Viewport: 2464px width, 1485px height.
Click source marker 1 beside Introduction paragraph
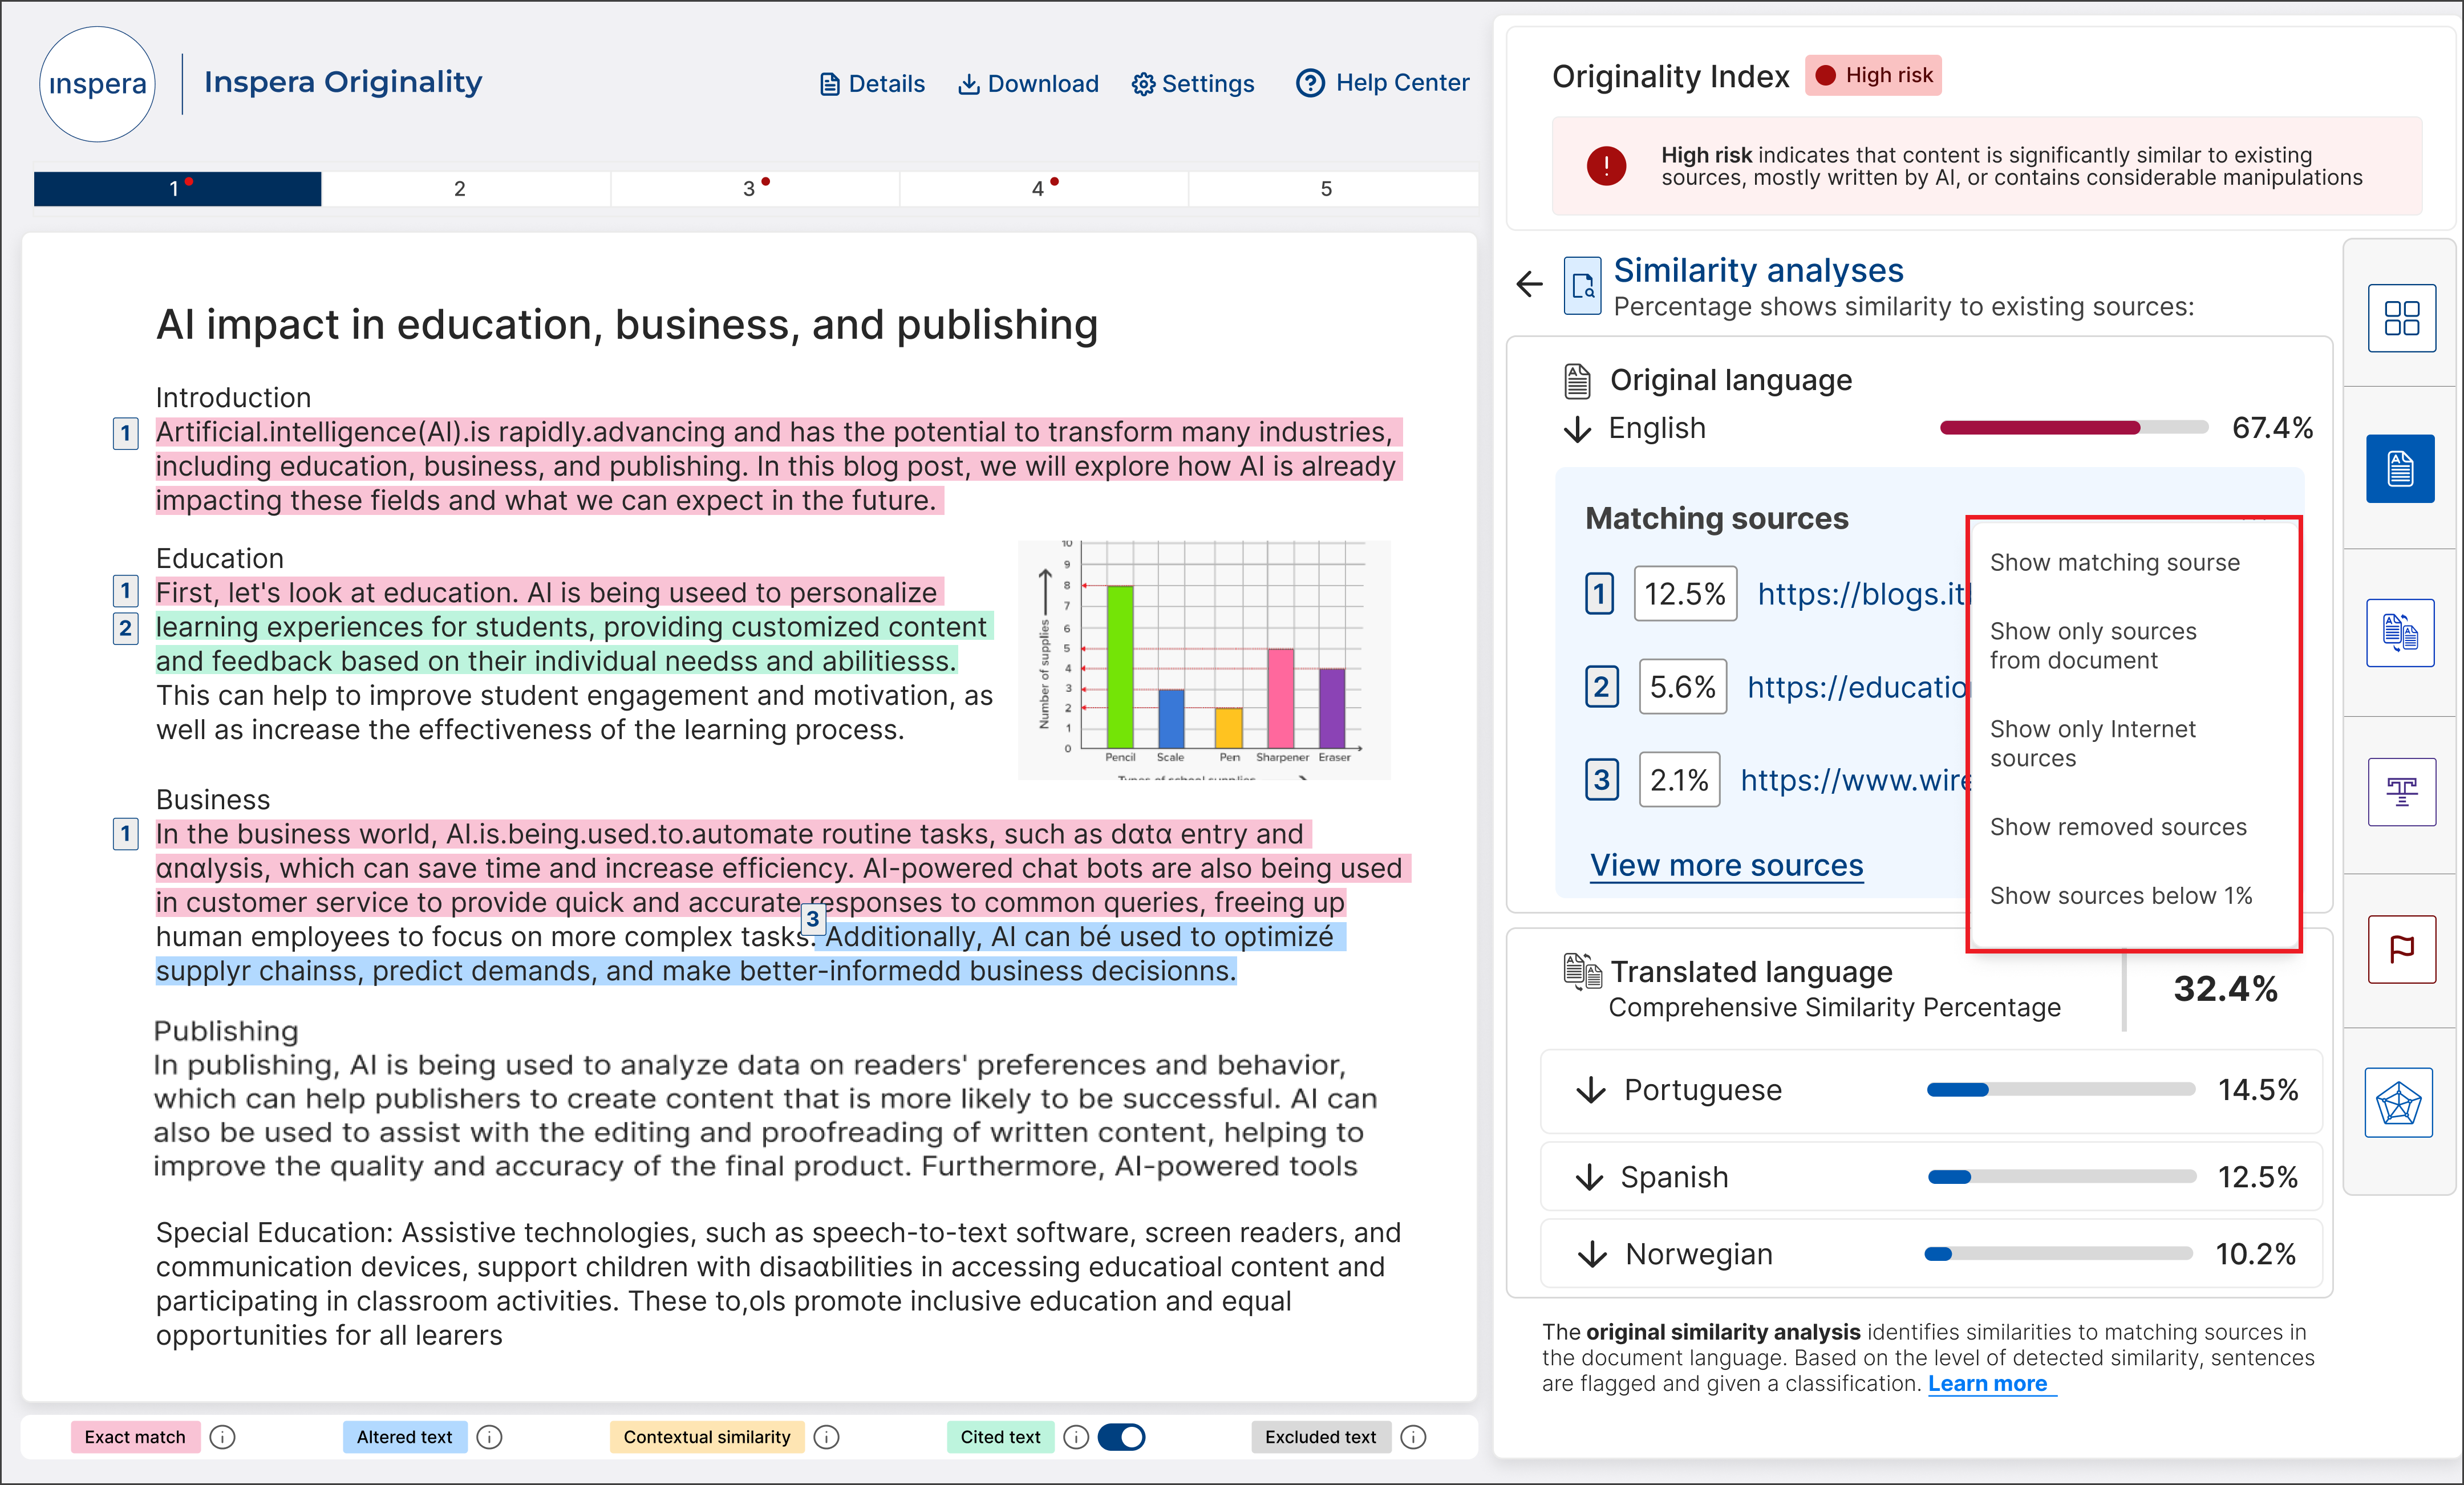click(x=125, y=433)
